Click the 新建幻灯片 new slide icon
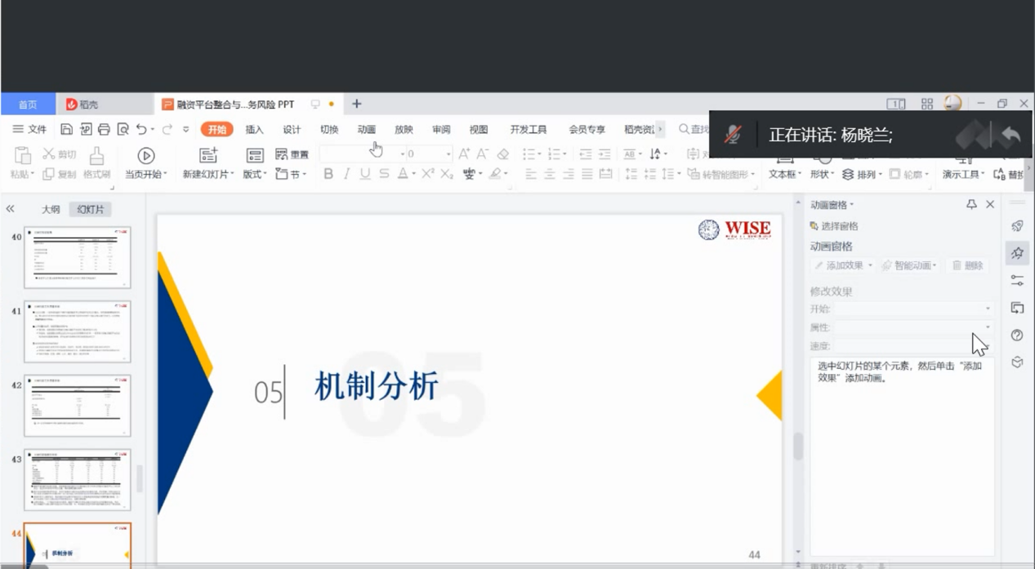The image size is (1035, 569). pyautogui.click(x=208, y=156)
